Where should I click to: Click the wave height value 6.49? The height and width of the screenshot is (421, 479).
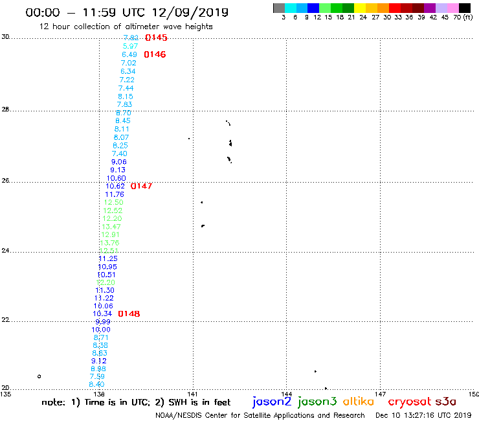tap(129, 54)
